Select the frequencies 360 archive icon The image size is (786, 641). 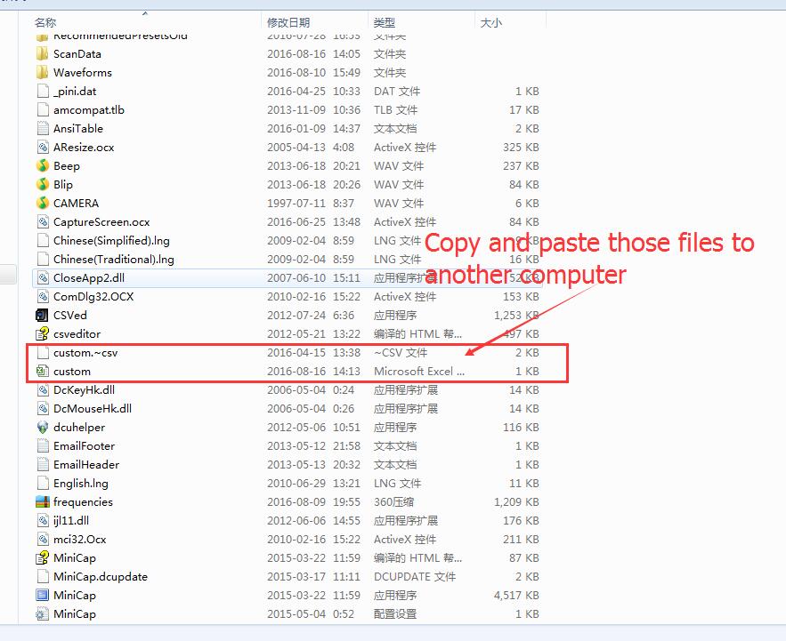pos(42,501)
